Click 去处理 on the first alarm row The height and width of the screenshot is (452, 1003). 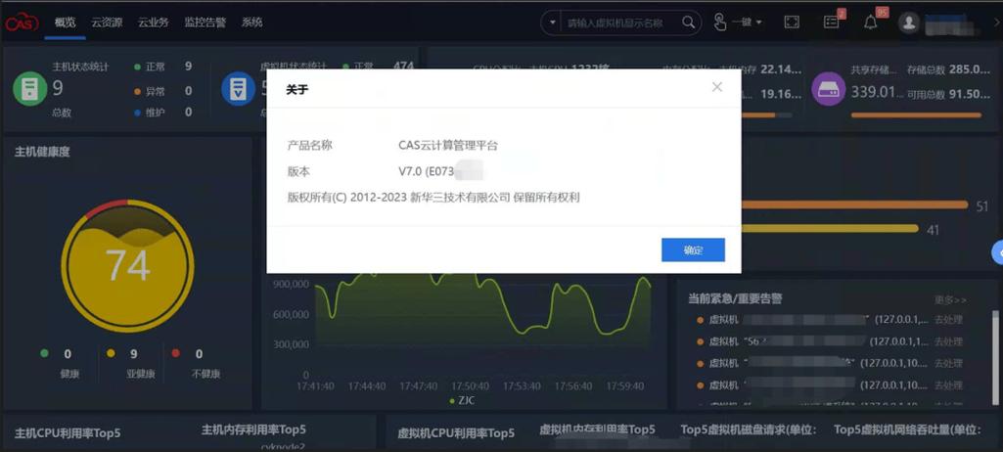[x=948, y=320]
